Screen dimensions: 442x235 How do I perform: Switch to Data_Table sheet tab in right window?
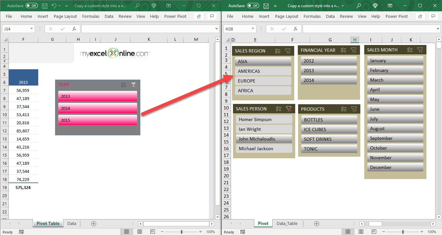point(287,223)
